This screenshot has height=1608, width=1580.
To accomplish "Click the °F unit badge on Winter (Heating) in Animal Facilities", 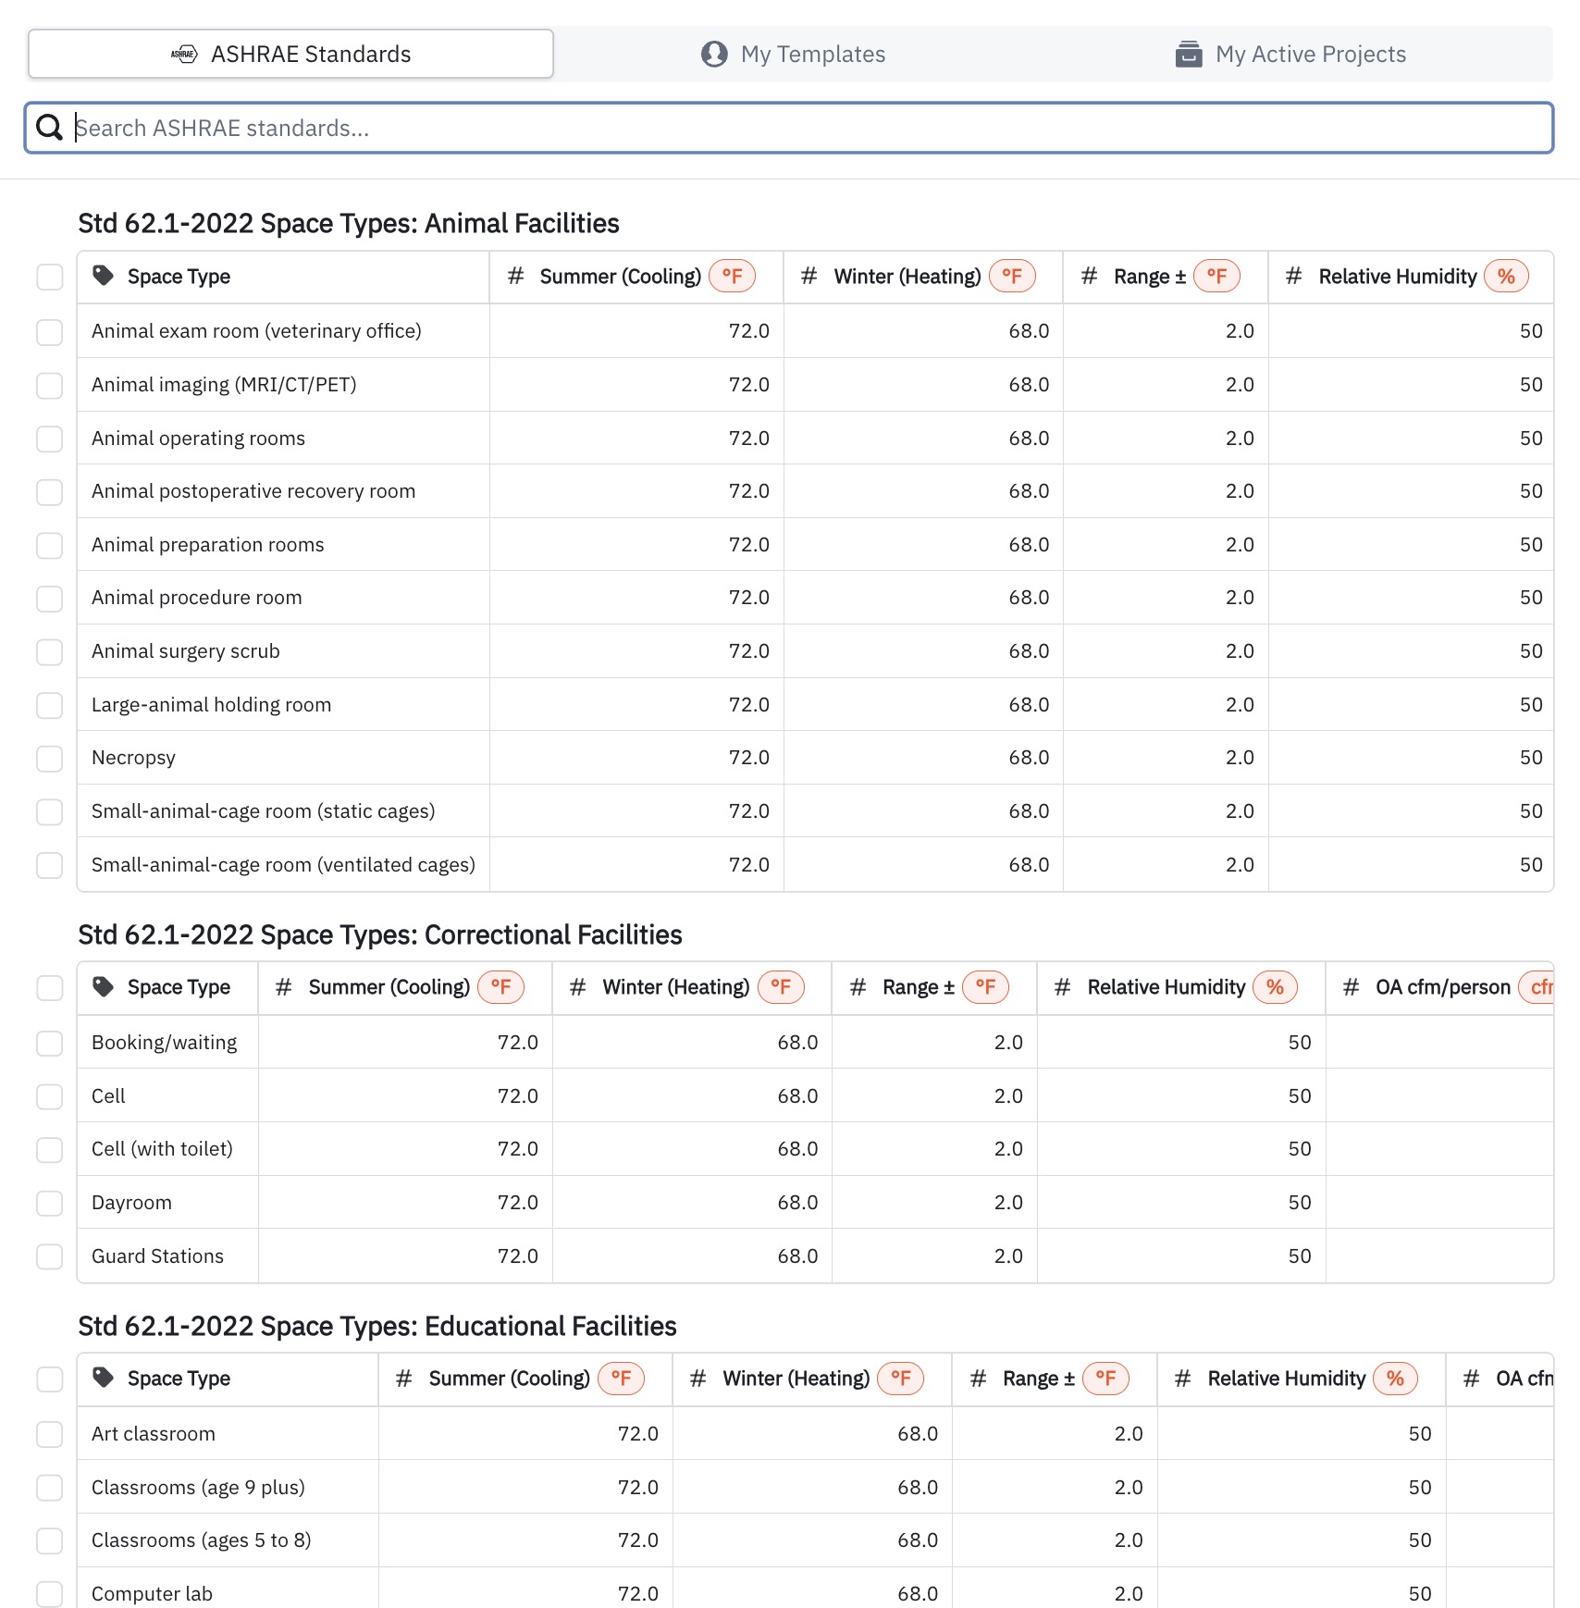I will 1012,276.
